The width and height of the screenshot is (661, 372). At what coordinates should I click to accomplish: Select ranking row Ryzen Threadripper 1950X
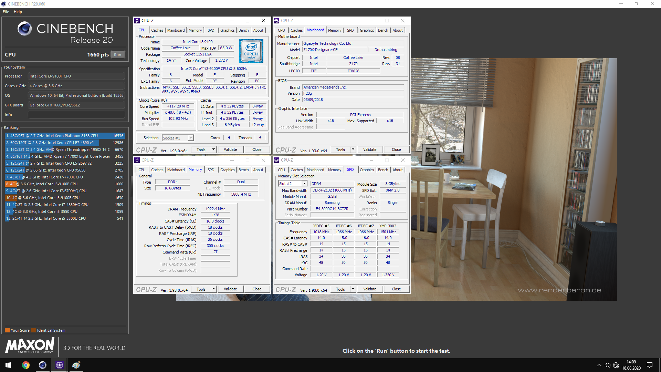coord(65,149)
